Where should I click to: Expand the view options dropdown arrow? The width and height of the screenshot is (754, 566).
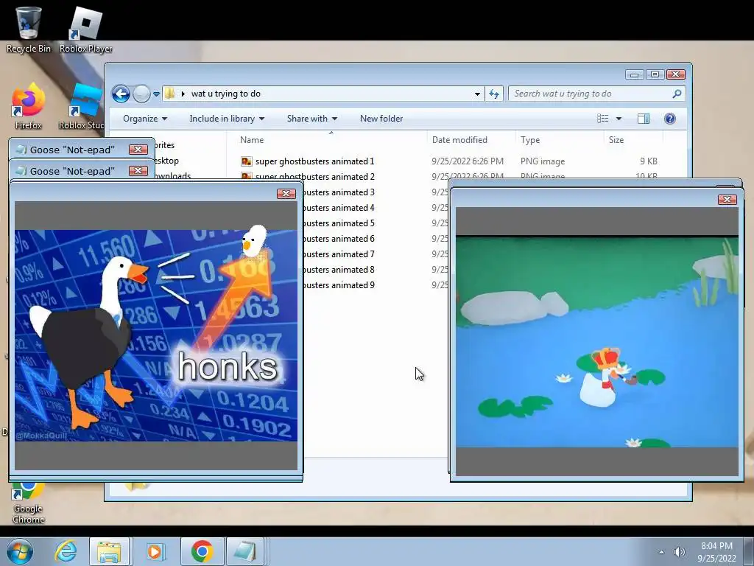click(619, 119)
